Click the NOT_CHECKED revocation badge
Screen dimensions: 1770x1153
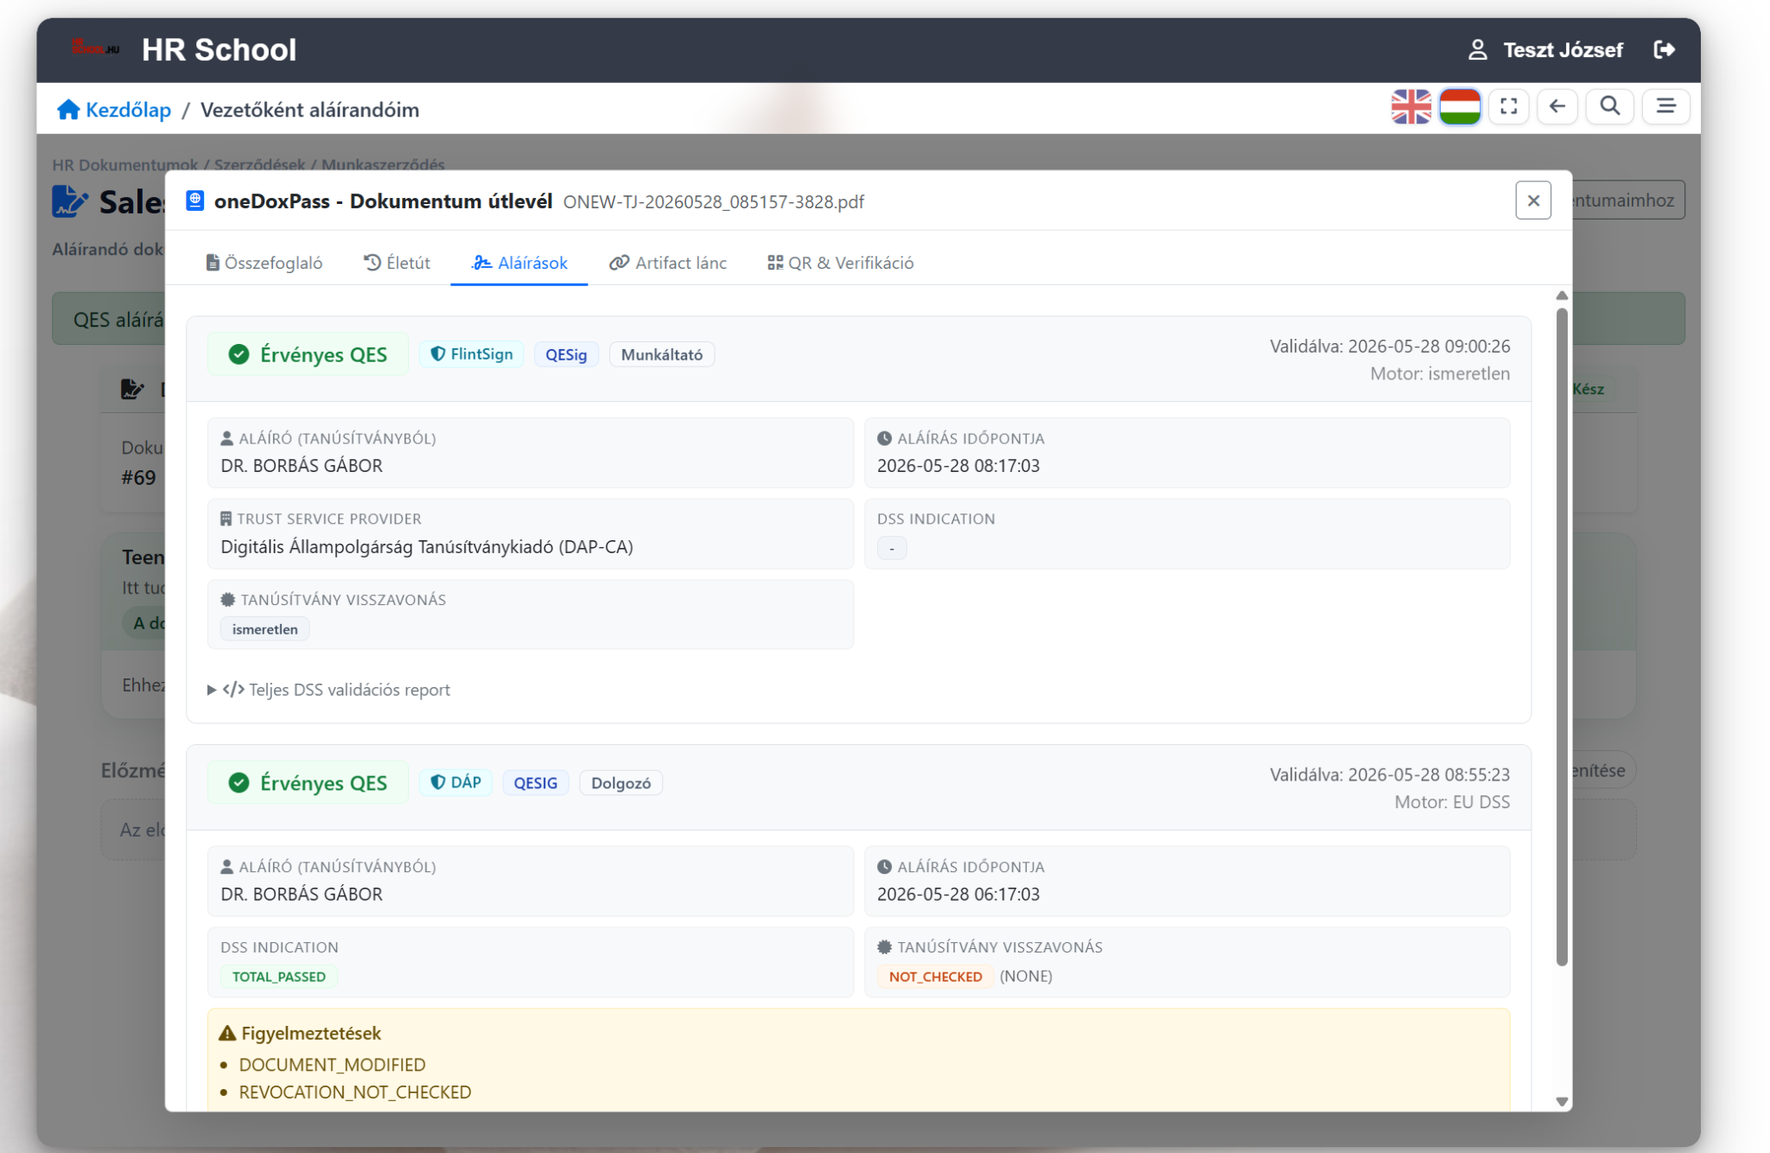click(x=936, y=977)
